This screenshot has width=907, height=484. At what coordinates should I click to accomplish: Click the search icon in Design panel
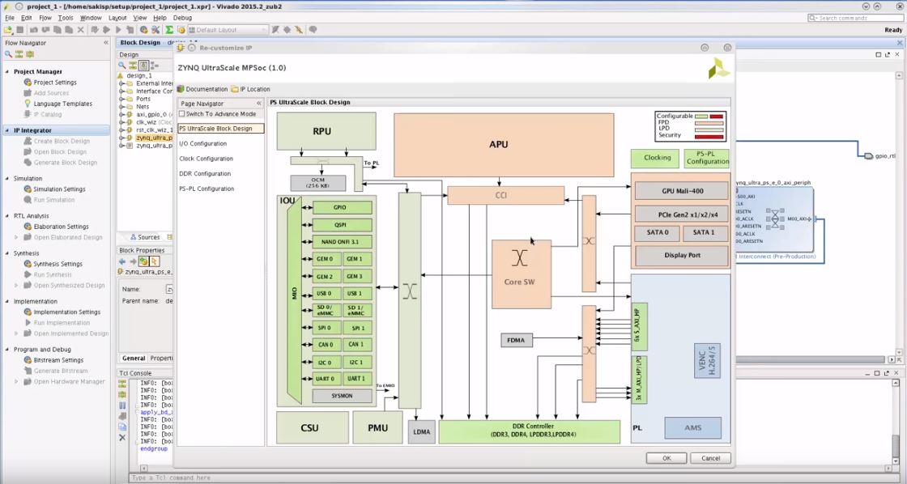[122, 66]
